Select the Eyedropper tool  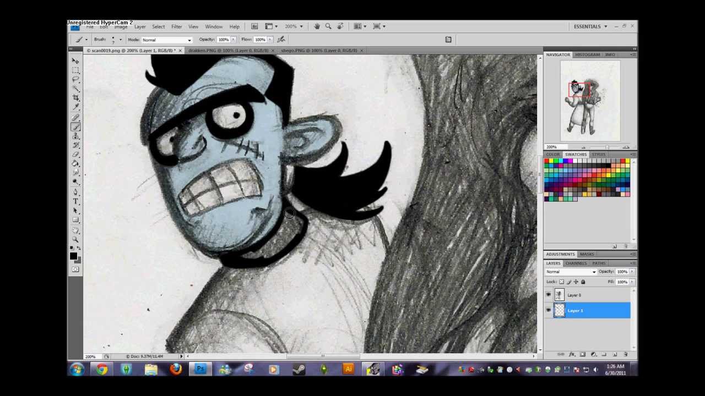pyautogui.click(x=75, y=107)
